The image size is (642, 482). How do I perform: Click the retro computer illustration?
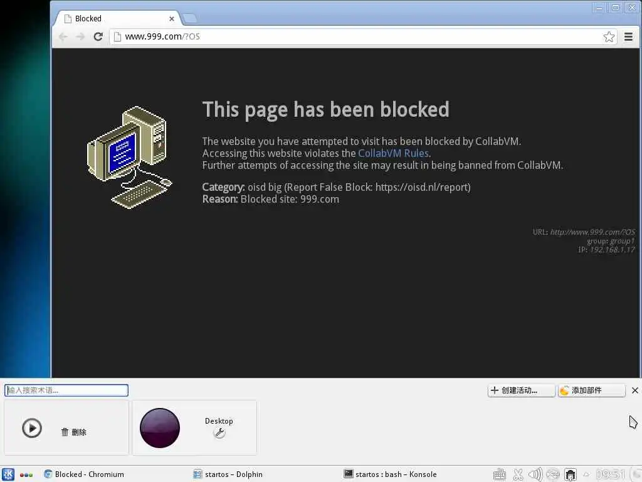[129, 157]
